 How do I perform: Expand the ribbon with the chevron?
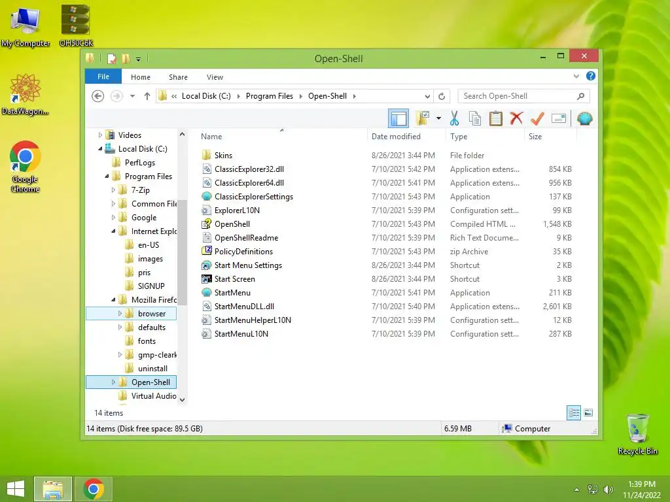pos(576,76)
